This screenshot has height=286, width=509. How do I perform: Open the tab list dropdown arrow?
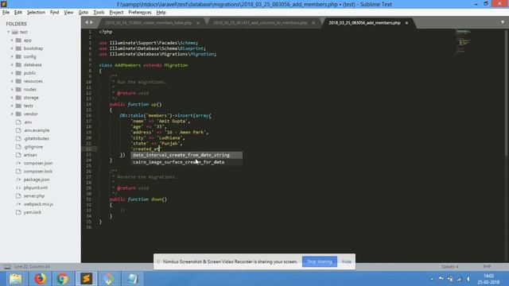tap(503, 22)
